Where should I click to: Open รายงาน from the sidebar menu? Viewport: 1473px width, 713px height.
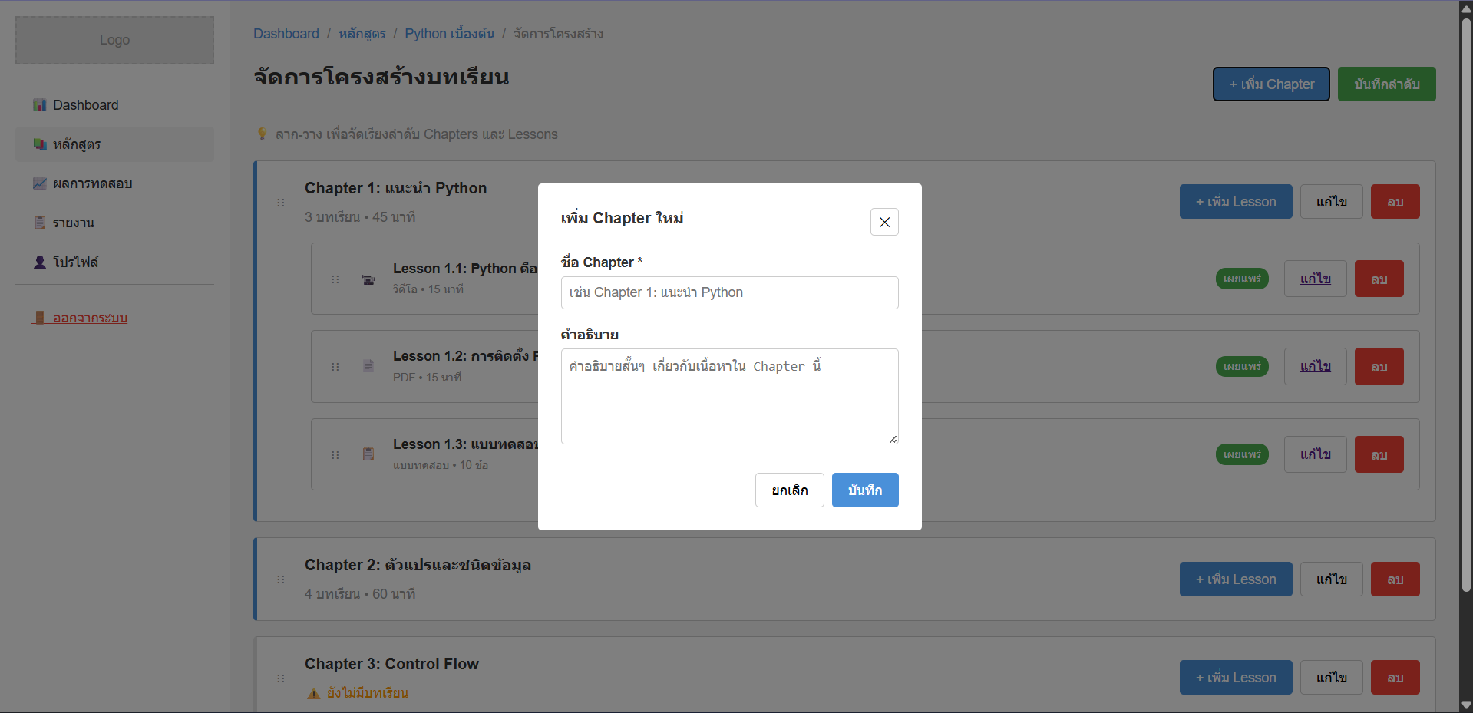tap(73, 222)
